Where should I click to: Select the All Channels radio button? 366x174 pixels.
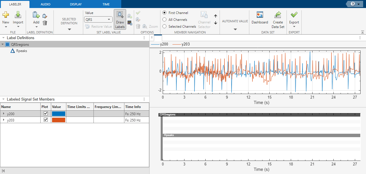164,19
